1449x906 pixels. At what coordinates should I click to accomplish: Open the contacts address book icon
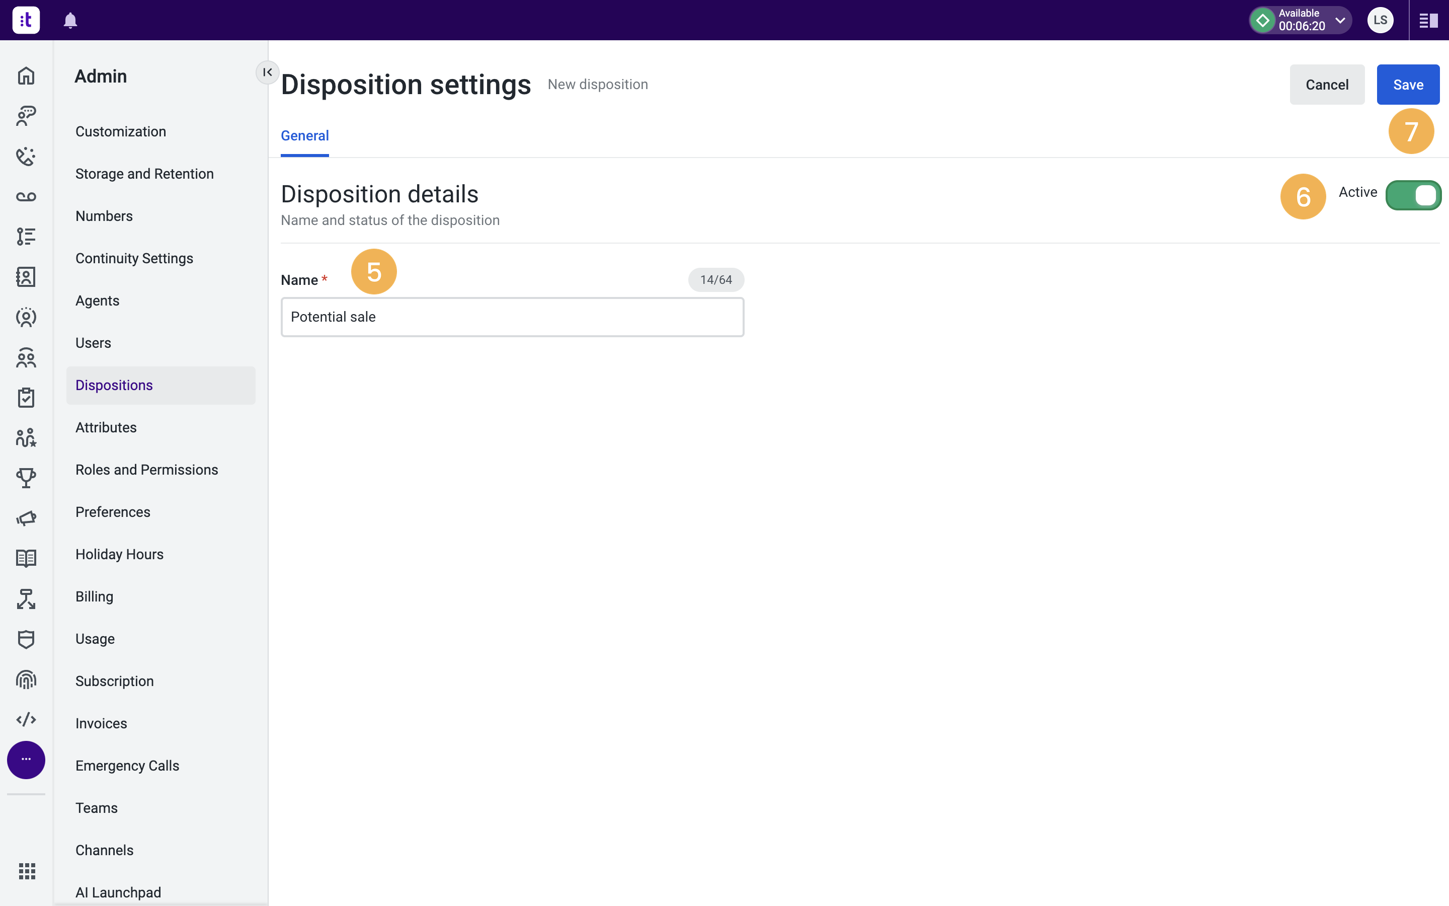tap(26, 277)
